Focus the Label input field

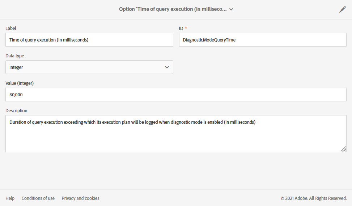pos(89,40)
